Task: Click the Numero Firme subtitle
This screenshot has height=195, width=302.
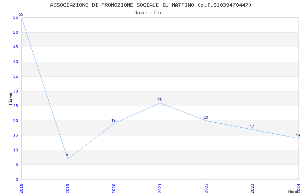Action: (x=151, y=13)
